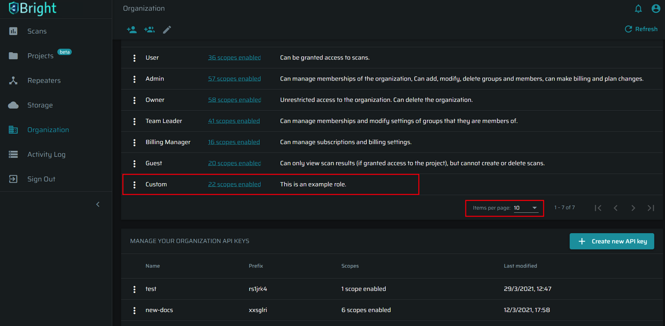Open Organization in the sidebar
The height and width of the screenshot is (326, 665).
point(48,130)
